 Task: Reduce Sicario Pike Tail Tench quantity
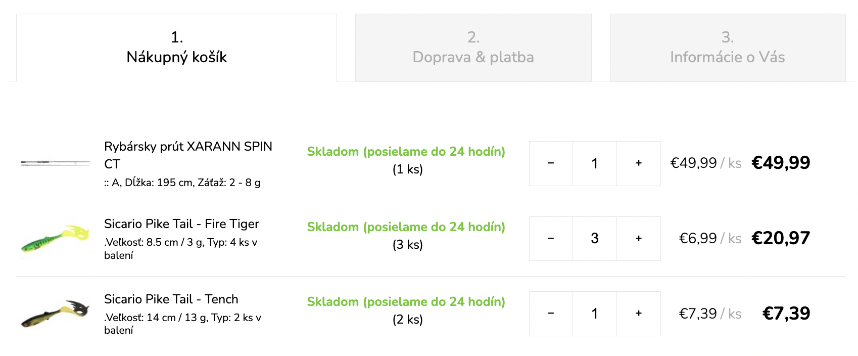(551, 314)
